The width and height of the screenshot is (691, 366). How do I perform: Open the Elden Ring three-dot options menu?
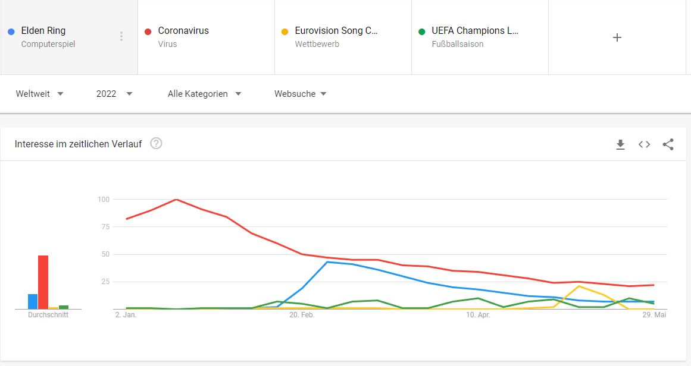point(121,36)
